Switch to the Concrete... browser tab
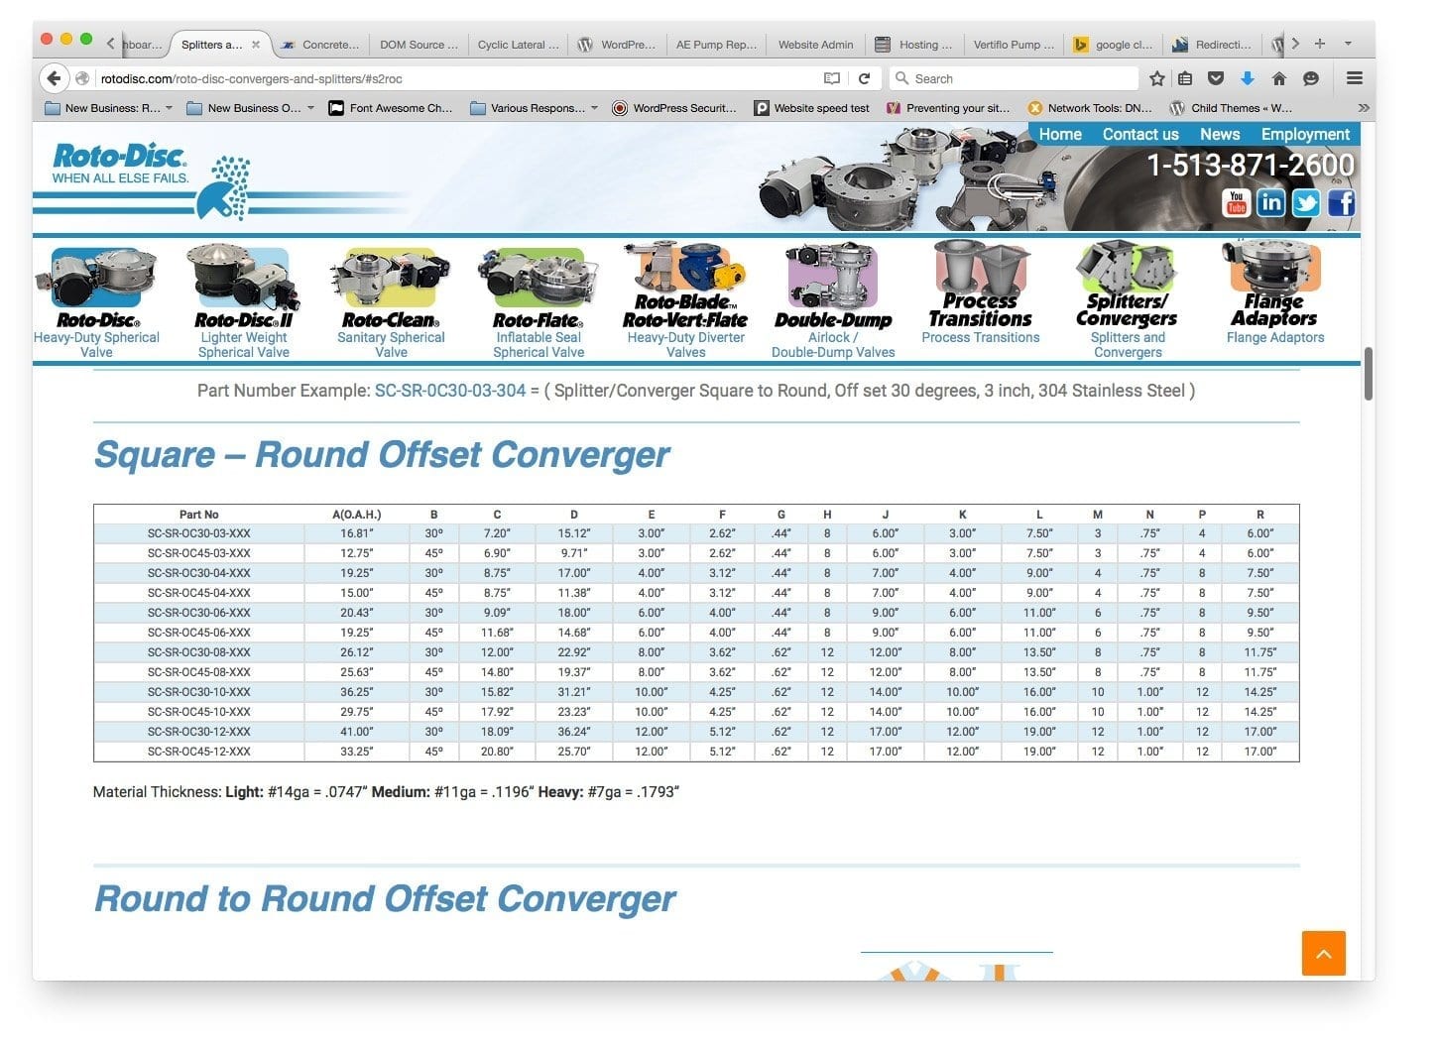The image size is (1438, 1048). (x=321, y=45)
